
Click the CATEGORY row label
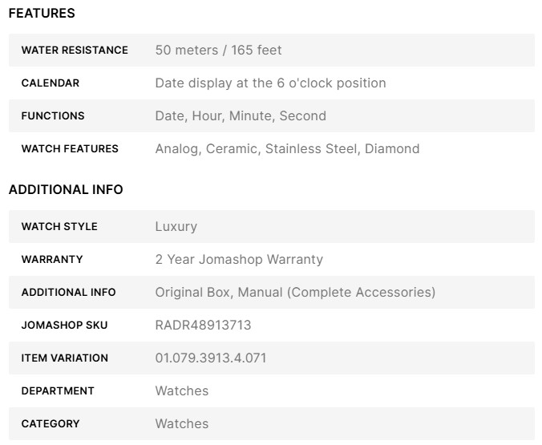[51, 424]
